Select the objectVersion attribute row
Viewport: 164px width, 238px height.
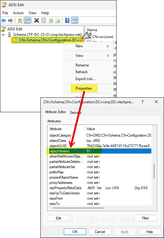(100, 151)
